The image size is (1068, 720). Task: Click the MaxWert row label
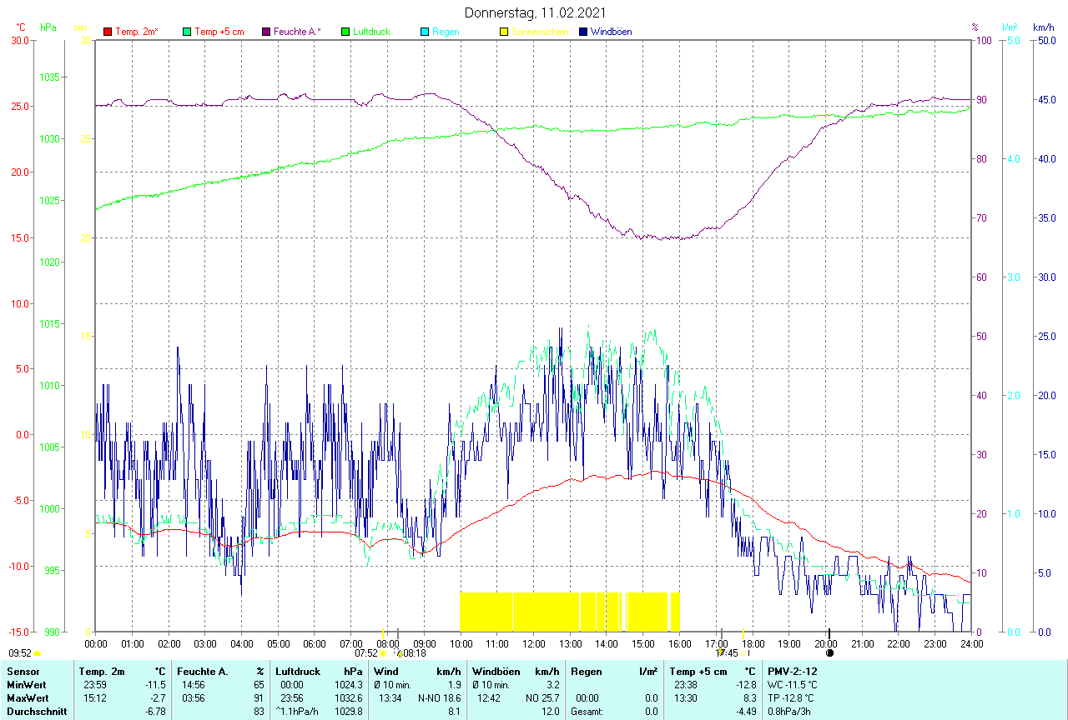(x=28, y=697)
